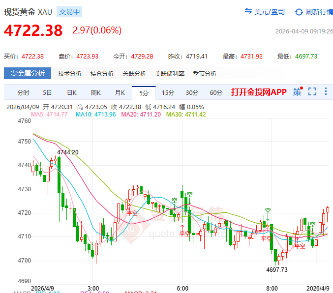Show the 分时 chart
Image resolution: width=333 pixels, height=293 pixels.
click(23, 93)
